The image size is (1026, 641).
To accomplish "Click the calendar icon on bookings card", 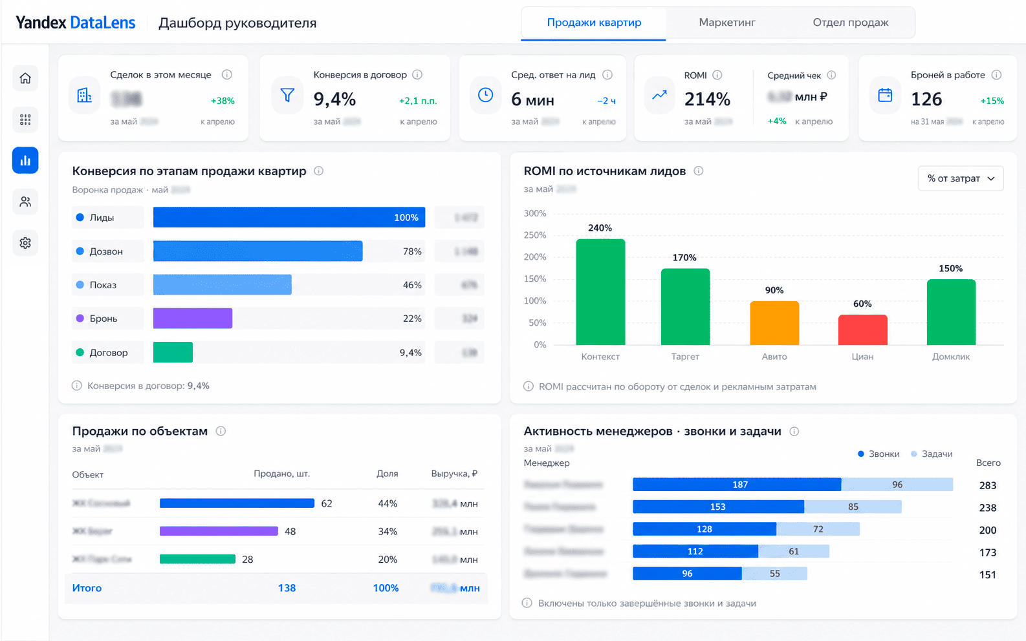I will click(885, 96).
